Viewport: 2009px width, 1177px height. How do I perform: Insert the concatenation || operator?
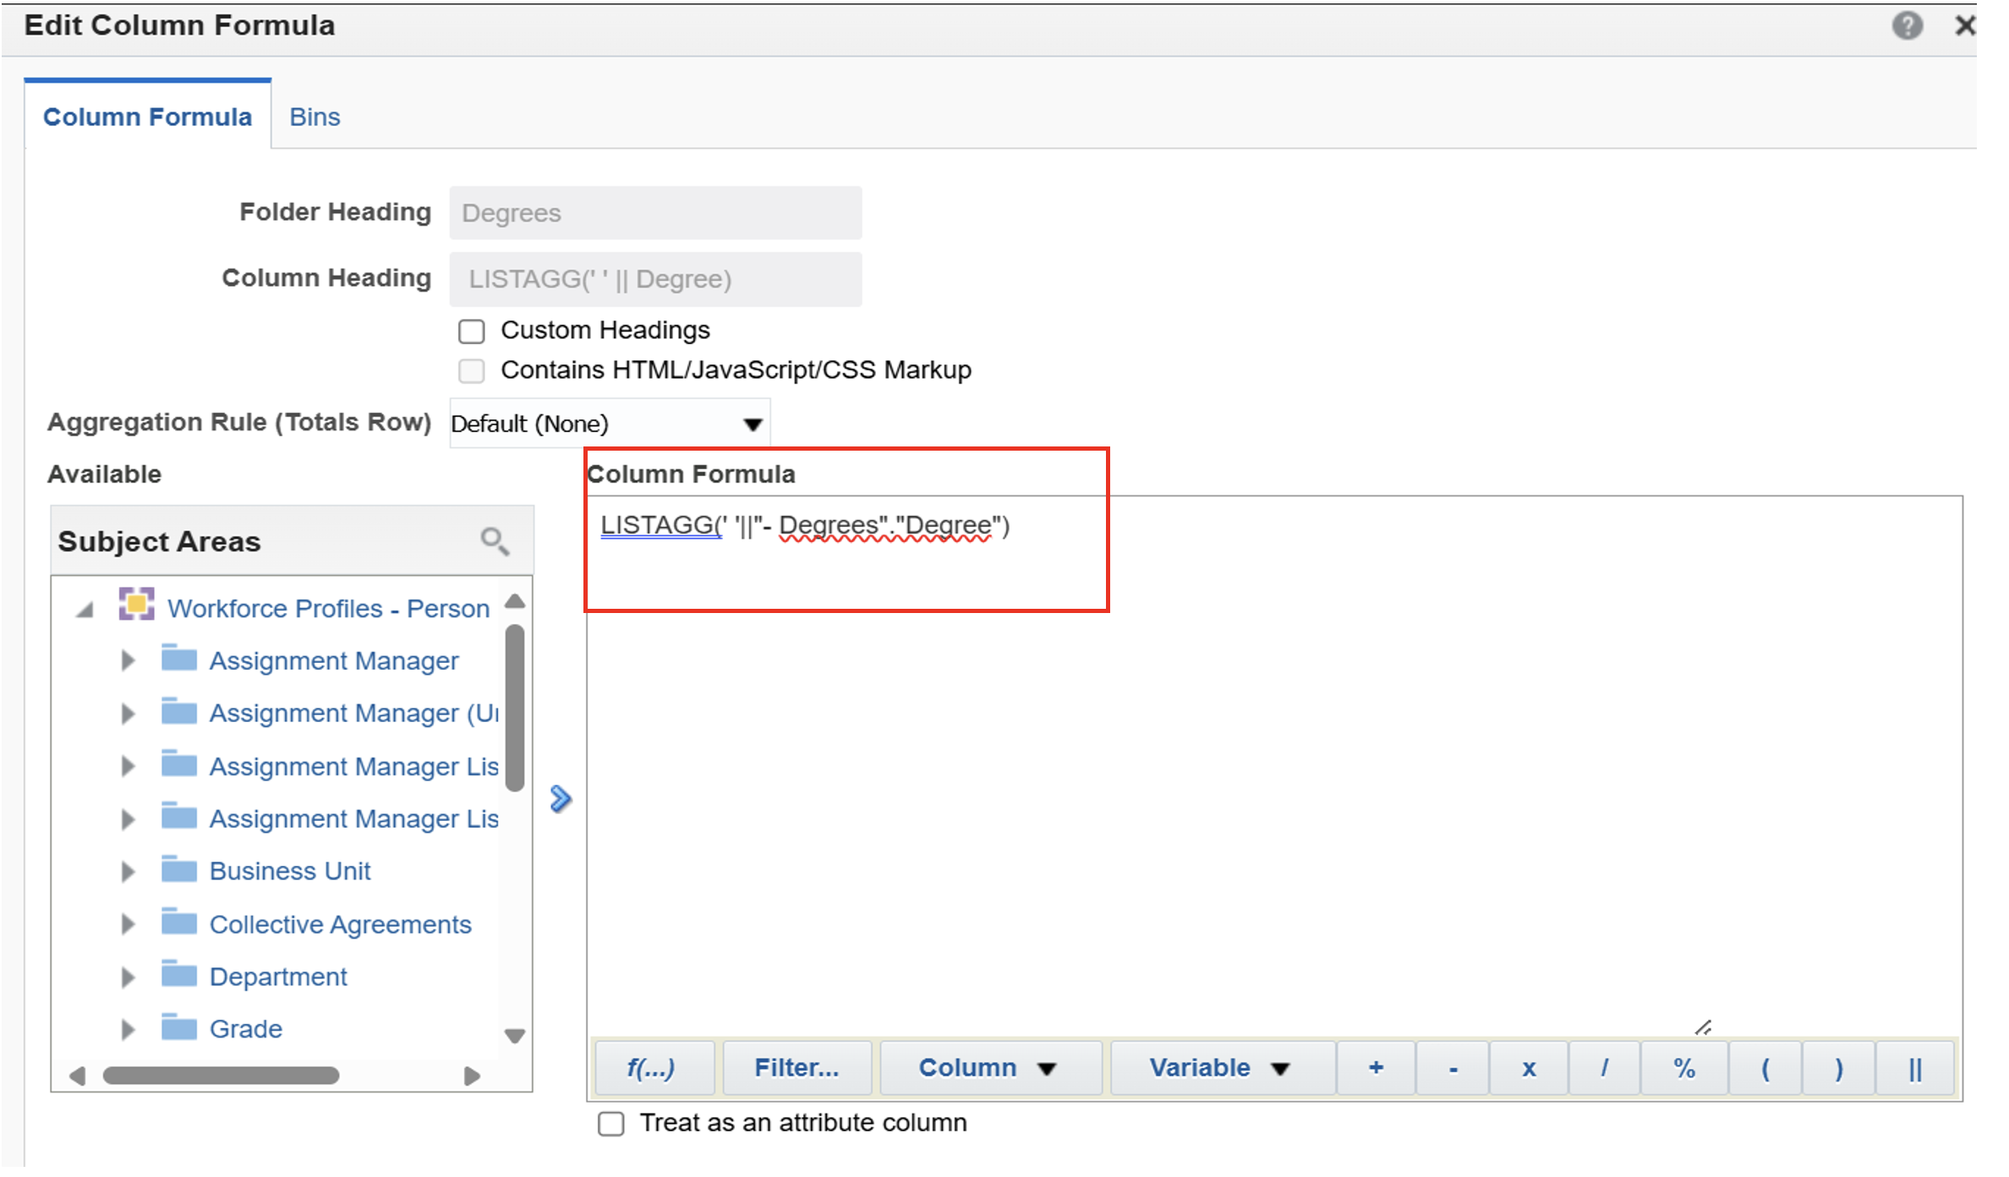click(1915, 1068)
